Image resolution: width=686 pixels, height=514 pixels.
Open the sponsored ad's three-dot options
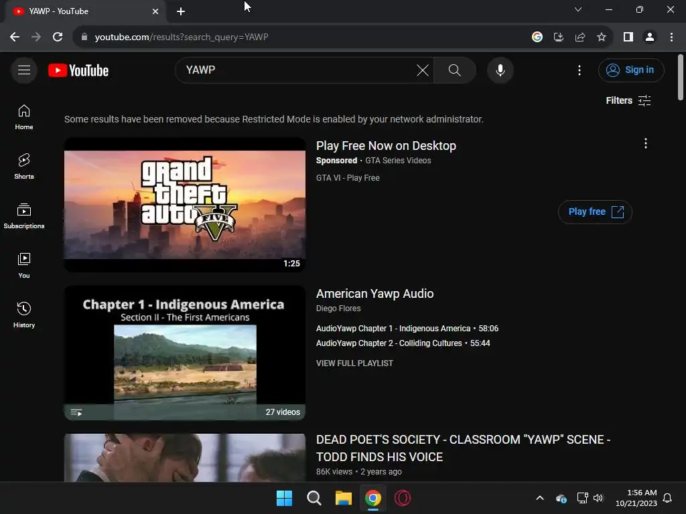coord(645,143)
